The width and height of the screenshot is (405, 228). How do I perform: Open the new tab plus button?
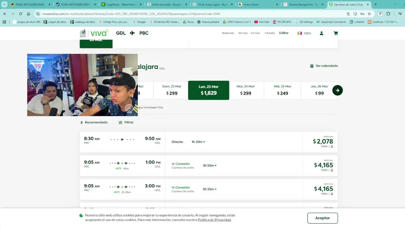(x=376, y=4)
